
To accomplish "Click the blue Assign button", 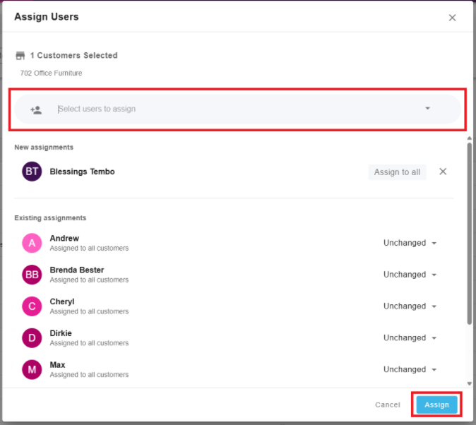I will pos(436,405).
